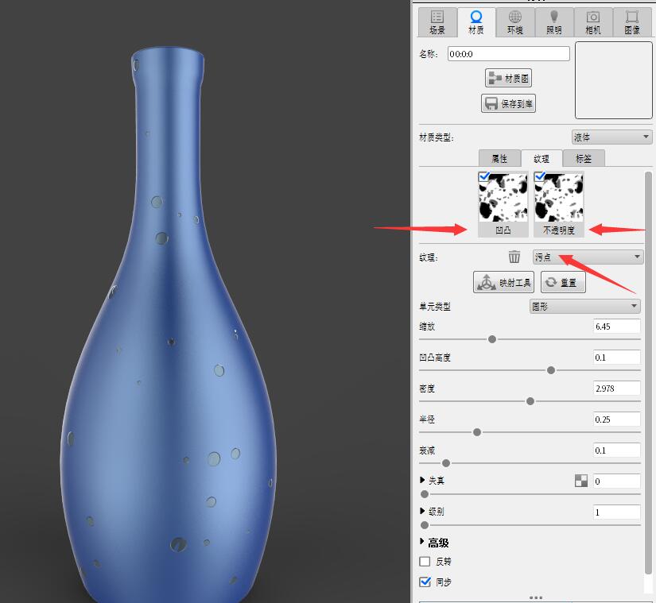Open the 图像 (Image) tab
This screenshot has height=603, width=656.
(631, 22)
